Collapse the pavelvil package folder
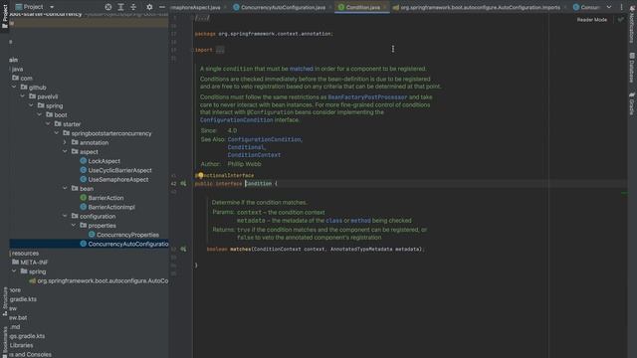 [23, 96]
